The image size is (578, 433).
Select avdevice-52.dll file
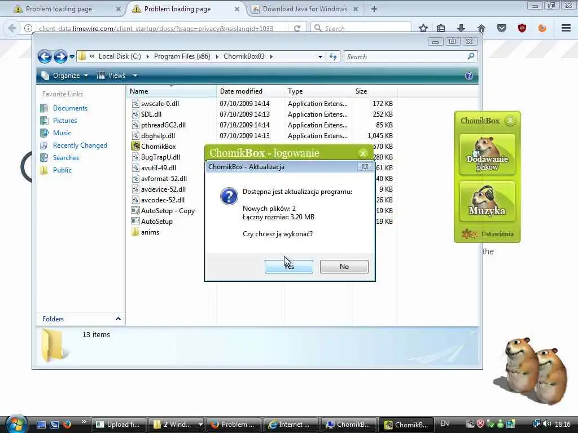pos(163,189)
